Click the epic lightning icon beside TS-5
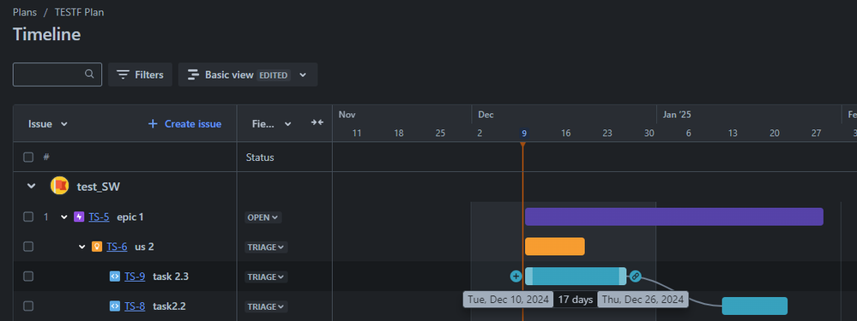This screenshot has width=857, height=321. pyautogui.click(x=79, y=217)
